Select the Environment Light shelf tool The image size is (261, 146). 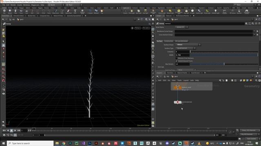pyautogui.click(x=179, y=12)
